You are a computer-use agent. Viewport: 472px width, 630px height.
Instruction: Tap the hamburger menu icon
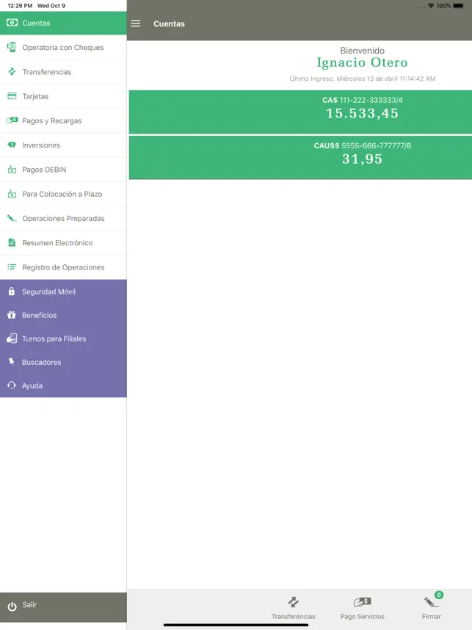[135, 23]
